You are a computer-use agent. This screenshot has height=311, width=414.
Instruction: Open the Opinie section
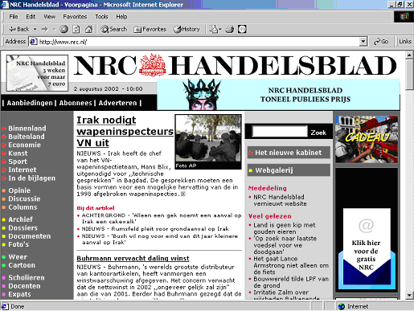[x=19, y=190]
